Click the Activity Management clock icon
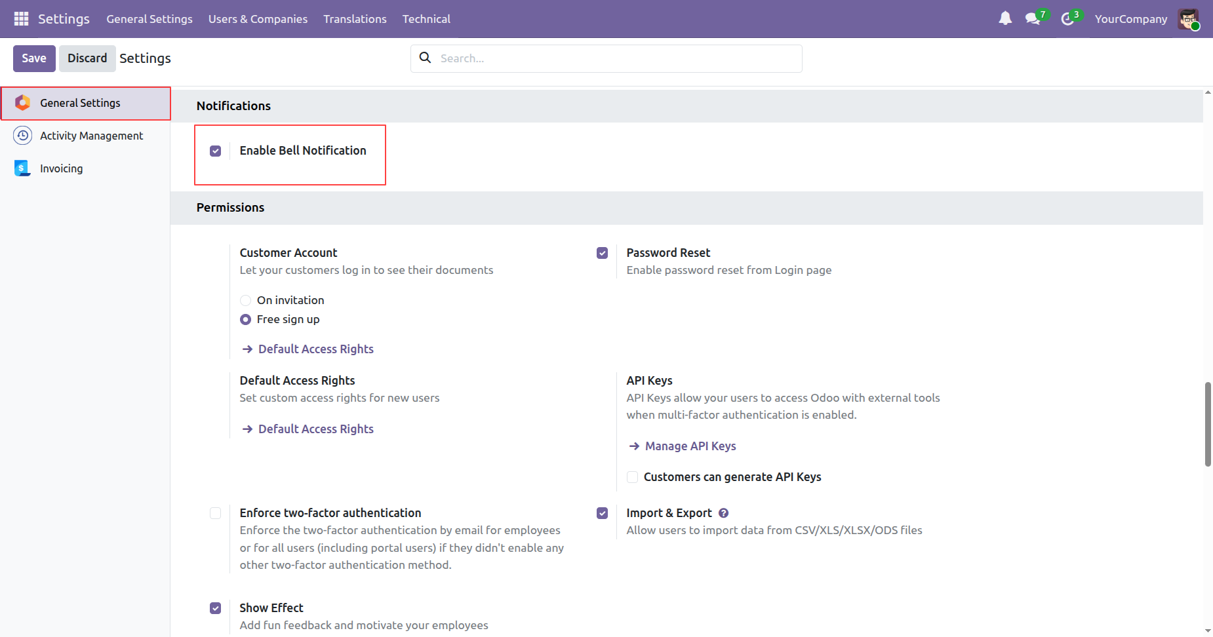1213x637 pixels. [x=22, y=136]
